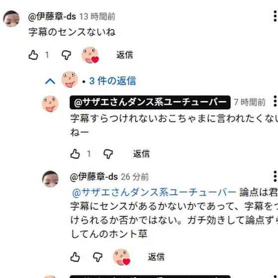The width and height of the screenshot is (278, 278).
Task: Open three-dot menu on 26 分前 reply
Action: pos(275,176)
